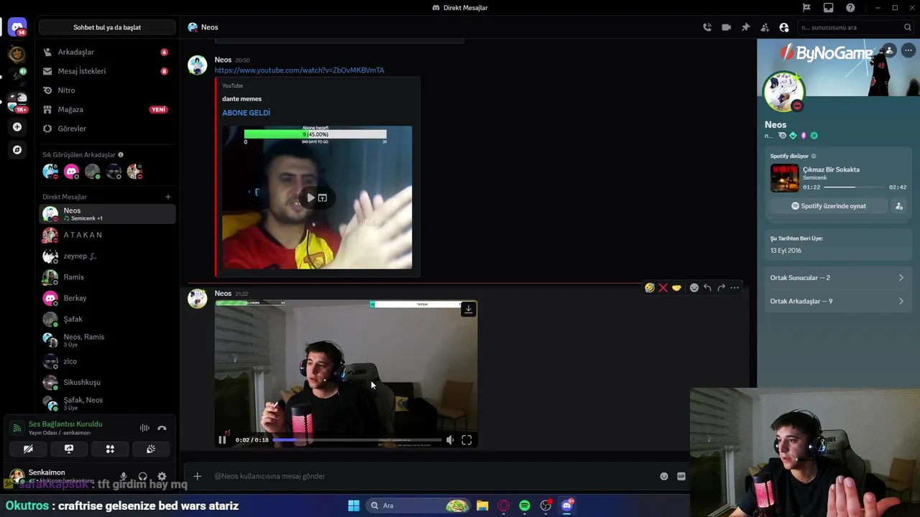Screen dimensions: 920x517
Task: Open Görevler quests
Action: 107,129
